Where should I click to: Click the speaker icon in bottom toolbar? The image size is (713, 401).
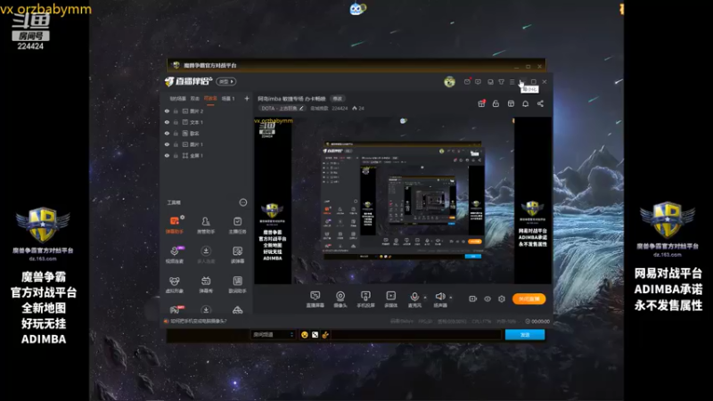coord(439,297)
